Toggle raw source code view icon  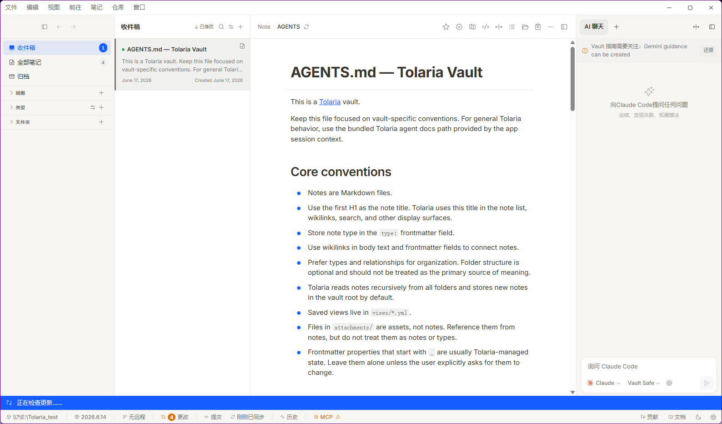(486, 27)
